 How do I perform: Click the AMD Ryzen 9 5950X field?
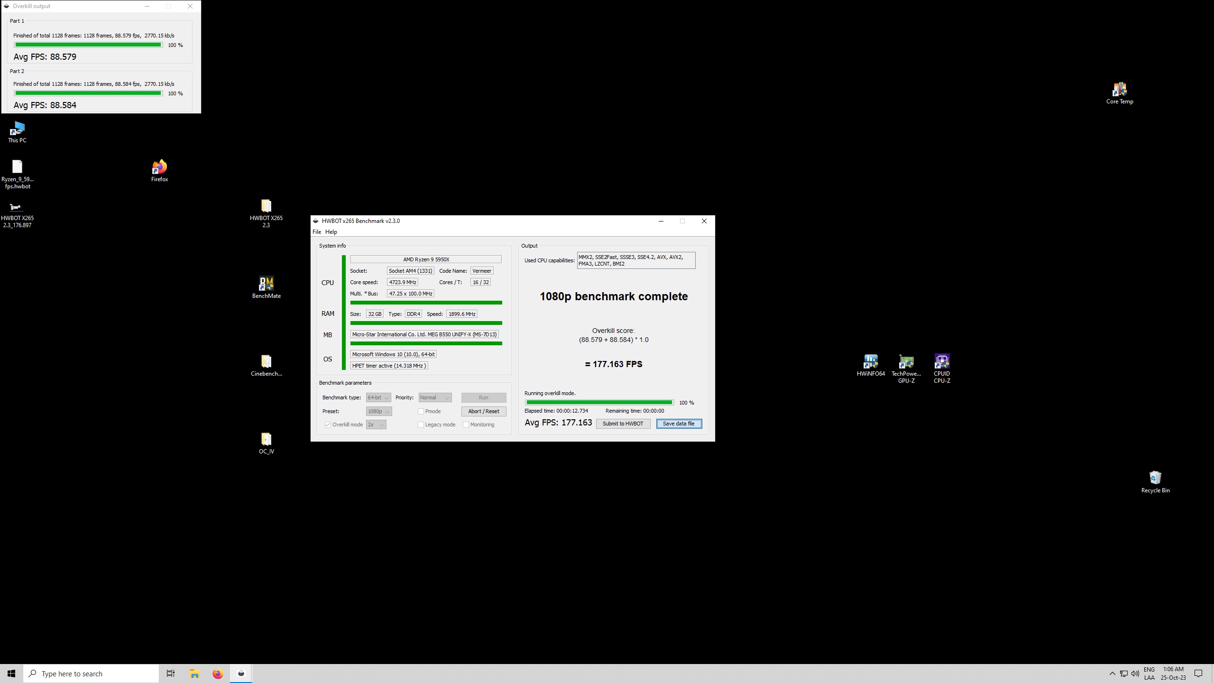(x=426, y=259)
